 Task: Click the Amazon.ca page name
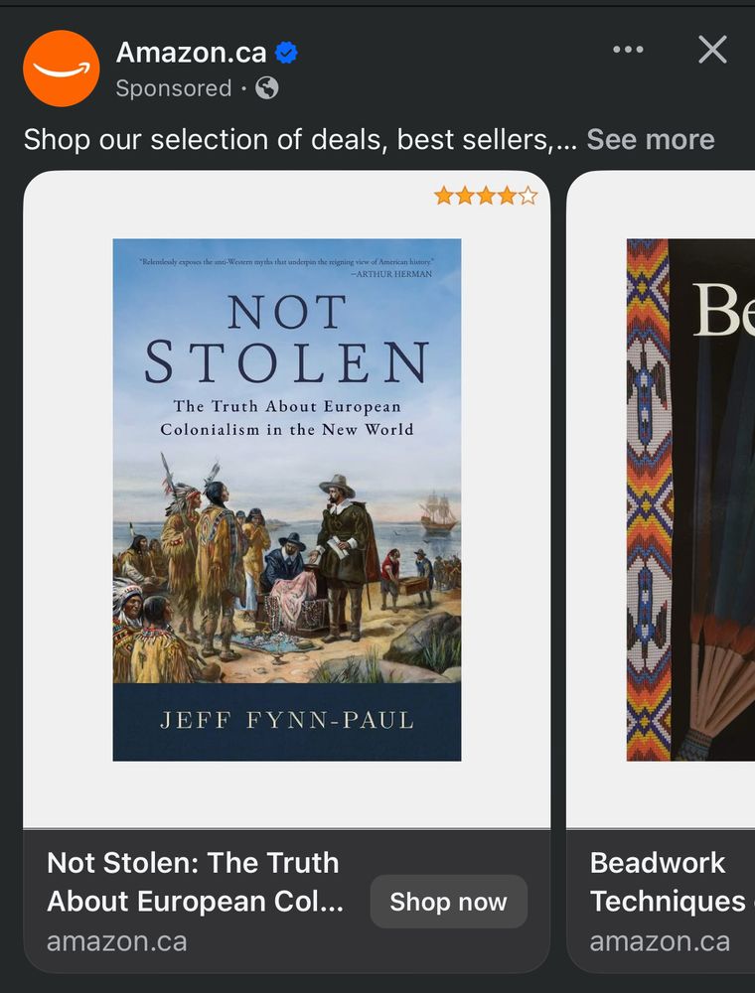(192, 53)
